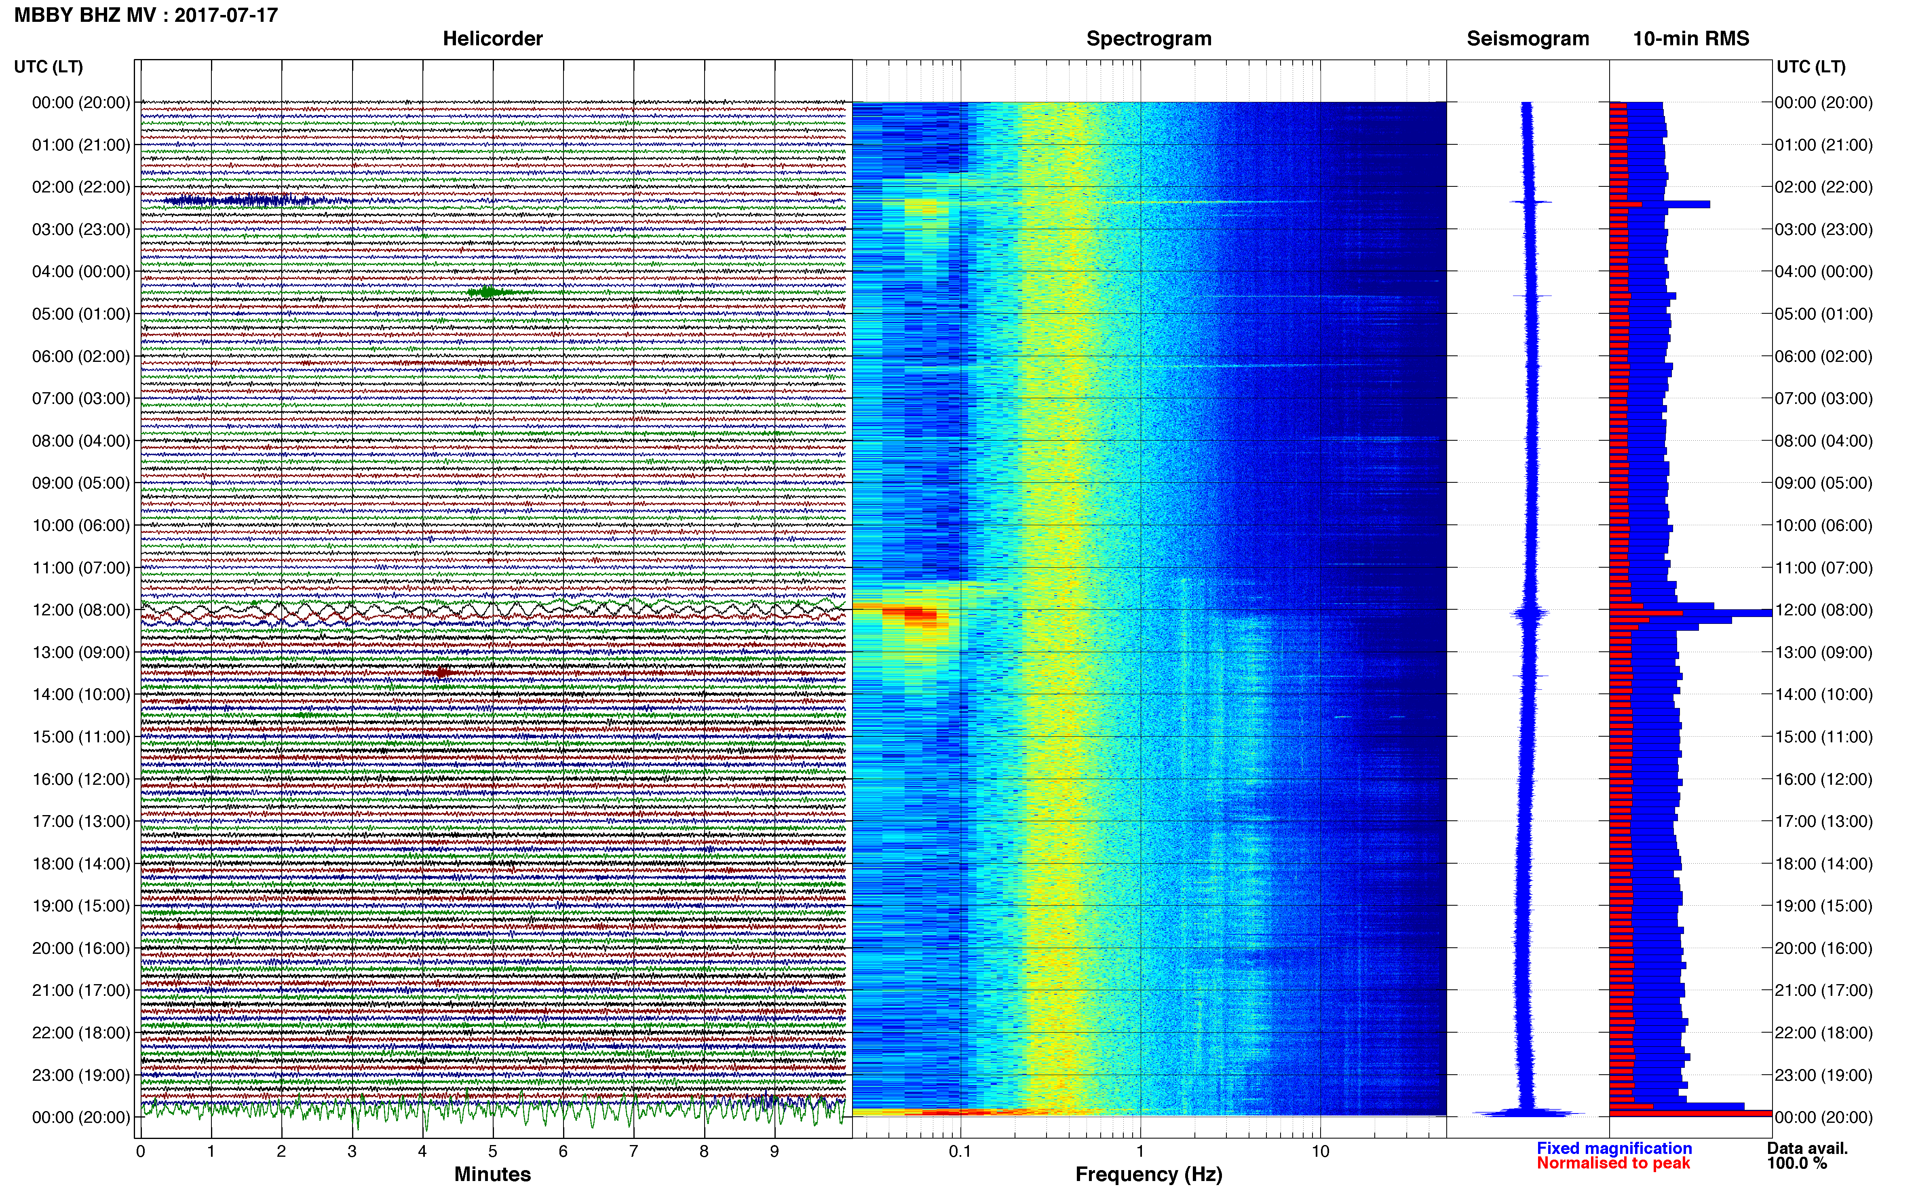1916x1198 pixels.
Task: Click the blue RMS spike near 02:20
Action: tap(1660, 205)
